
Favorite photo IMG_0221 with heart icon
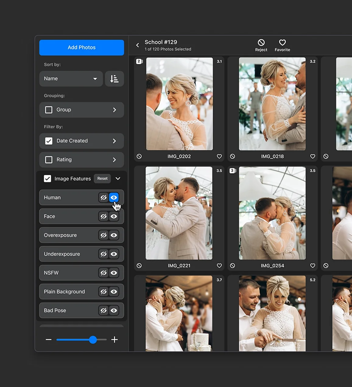[219, 266]
